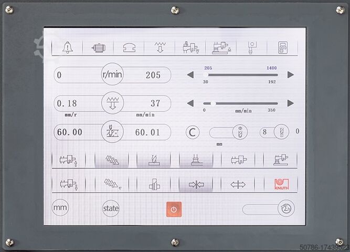Decrease spindle speed with left arrow
The height and width of the screenshot is (252, 350).
click(190, 75)
